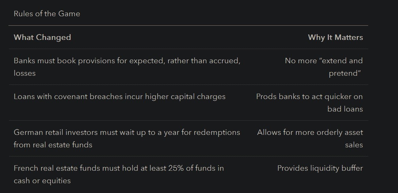Select the covenant breaches capital charges row
The height and width of the screenshot is (193, 398).
coord(119,97)
